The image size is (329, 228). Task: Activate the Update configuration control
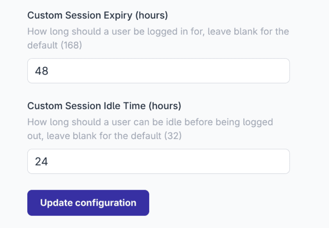click(x=88, y=203)
